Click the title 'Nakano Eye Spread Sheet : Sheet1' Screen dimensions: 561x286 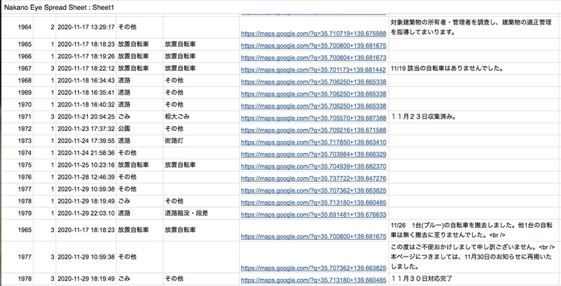(59, 7)
